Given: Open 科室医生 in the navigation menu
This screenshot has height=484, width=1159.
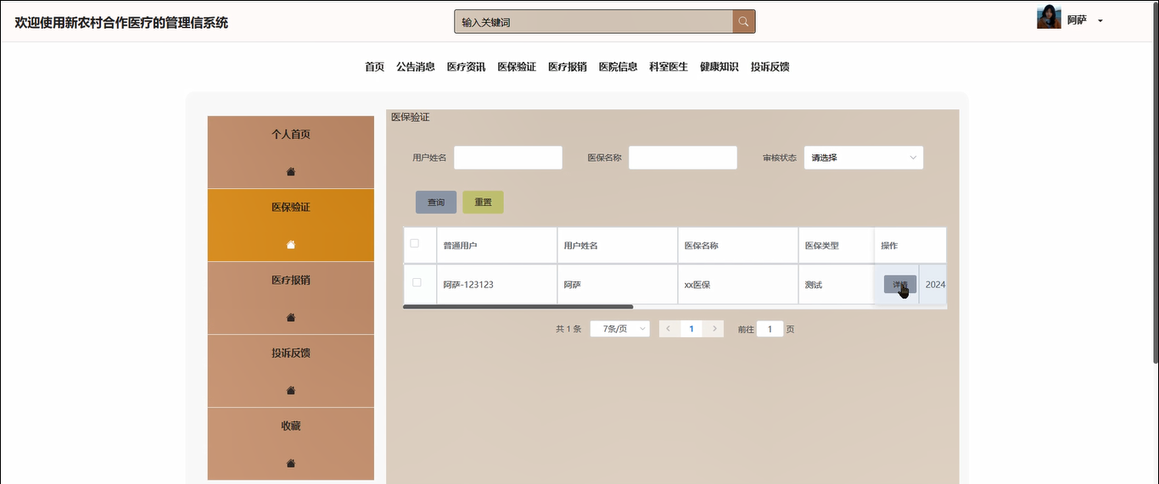Looking at the screenshot, I should pyautogui.click(x=669, y=67).
